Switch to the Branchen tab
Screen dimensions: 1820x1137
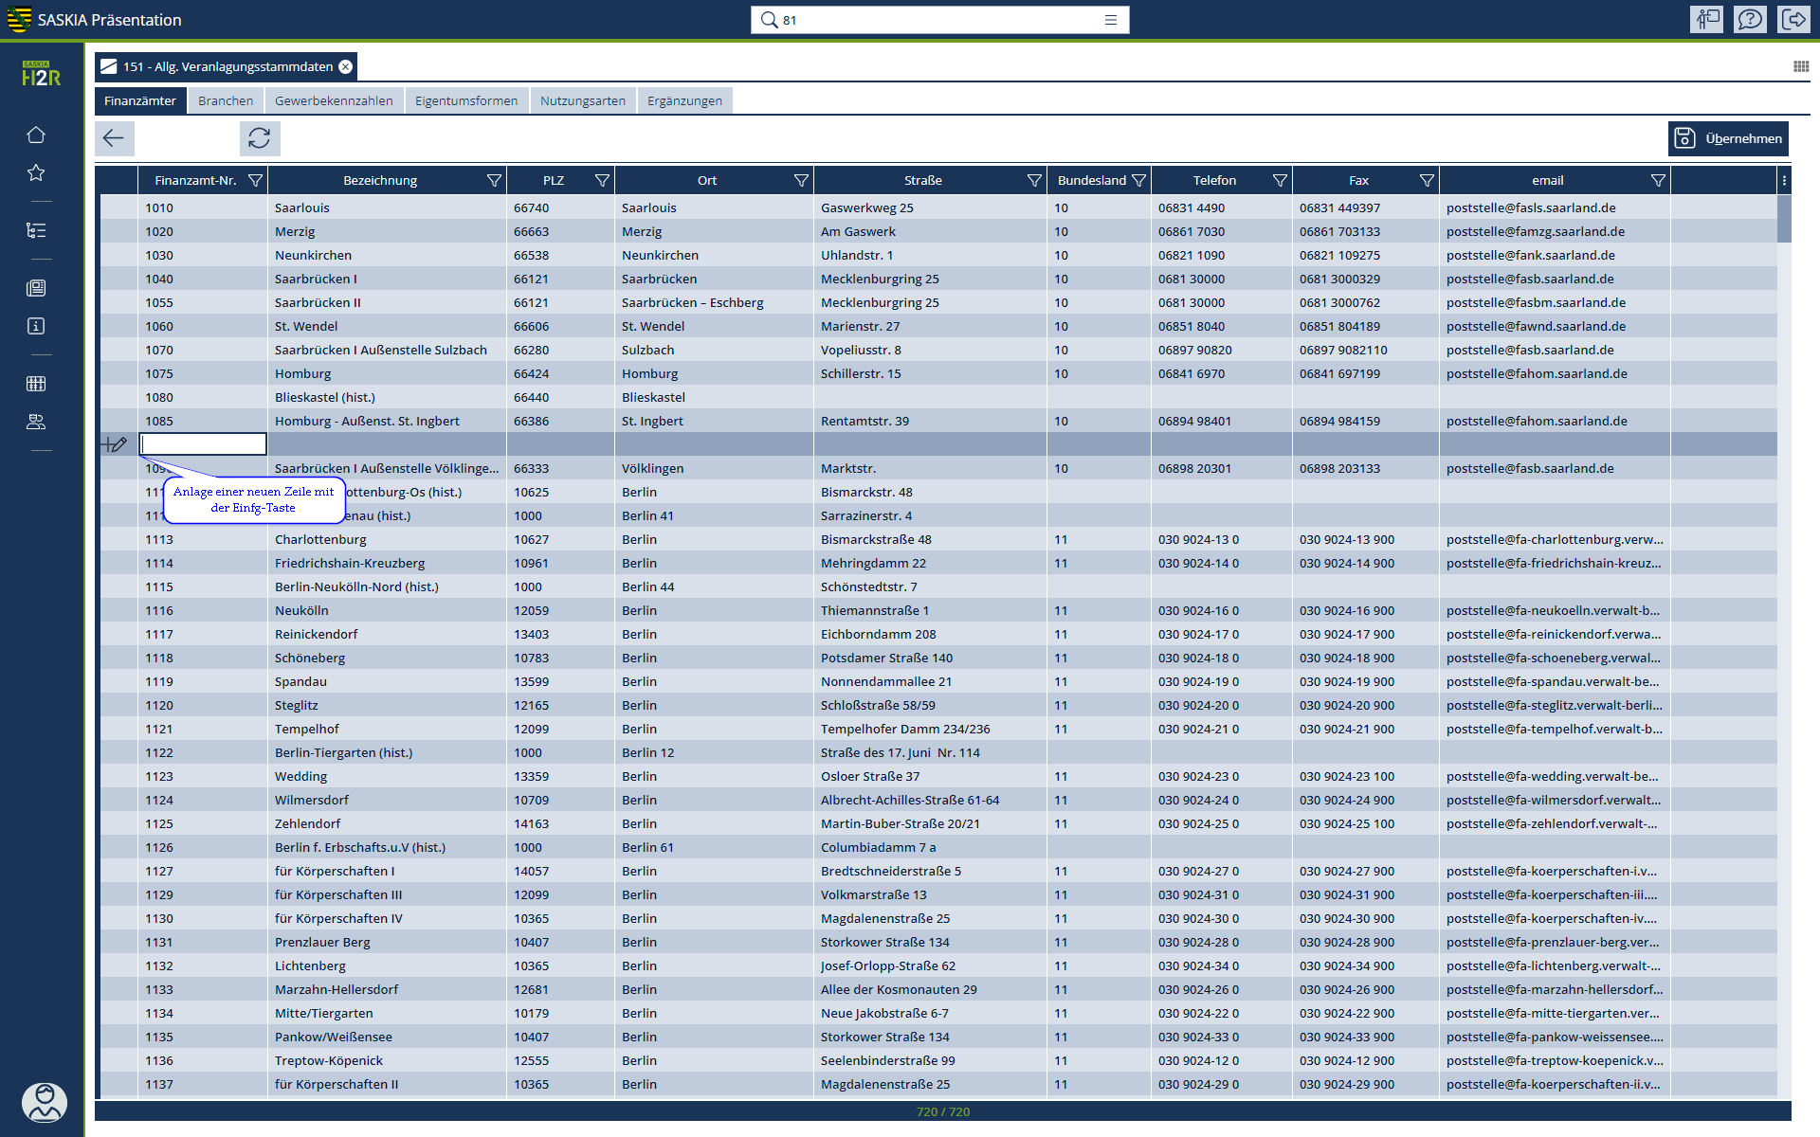tap(226, 100)
